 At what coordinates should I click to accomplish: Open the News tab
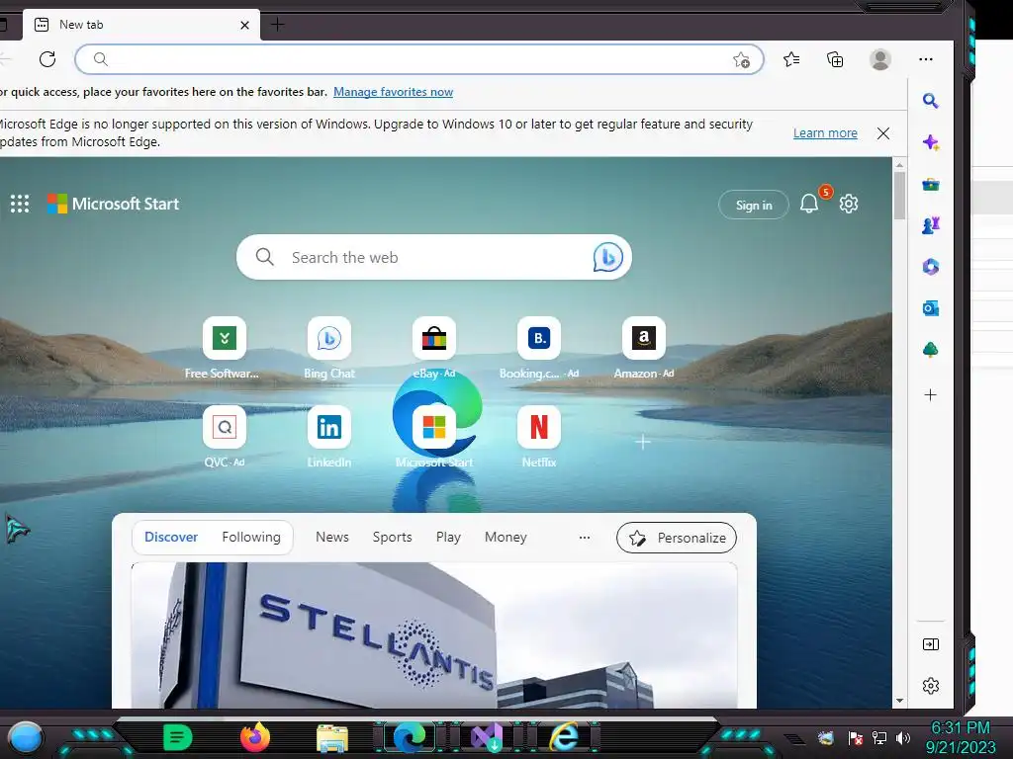click(332, 537)
